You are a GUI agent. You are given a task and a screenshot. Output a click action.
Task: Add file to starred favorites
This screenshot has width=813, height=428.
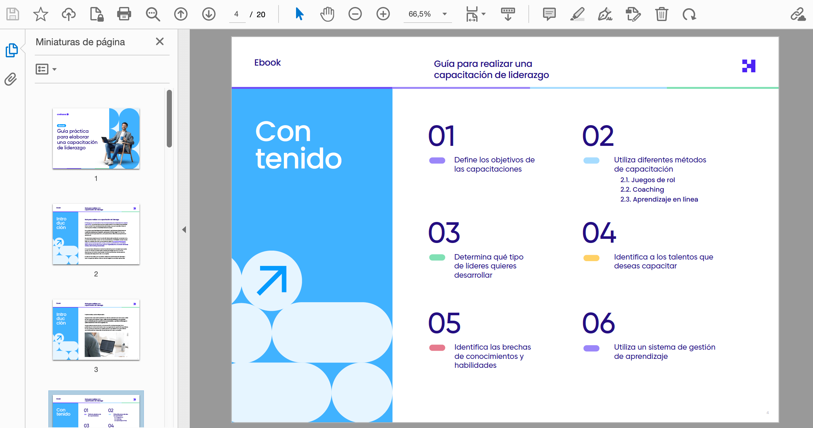click(x=40, y=14)
